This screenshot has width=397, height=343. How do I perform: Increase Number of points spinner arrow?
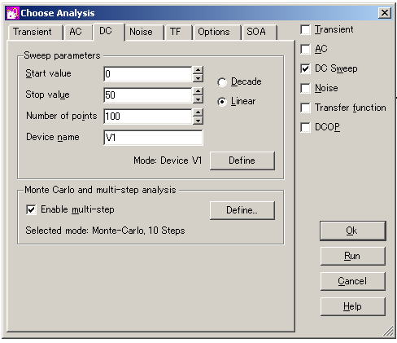coord(198,112)
